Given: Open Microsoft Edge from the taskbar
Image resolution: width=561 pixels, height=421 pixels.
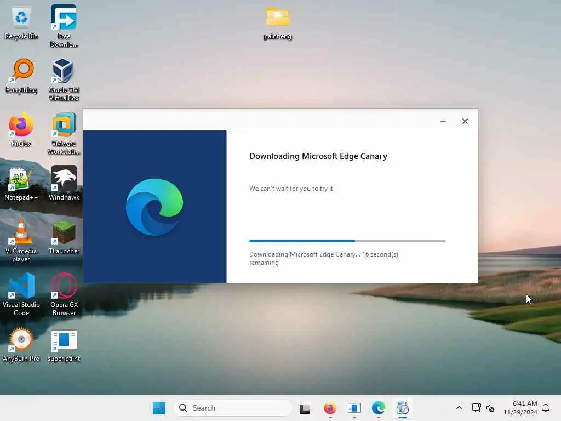Looking at the screenshot, I should [379, 408].
